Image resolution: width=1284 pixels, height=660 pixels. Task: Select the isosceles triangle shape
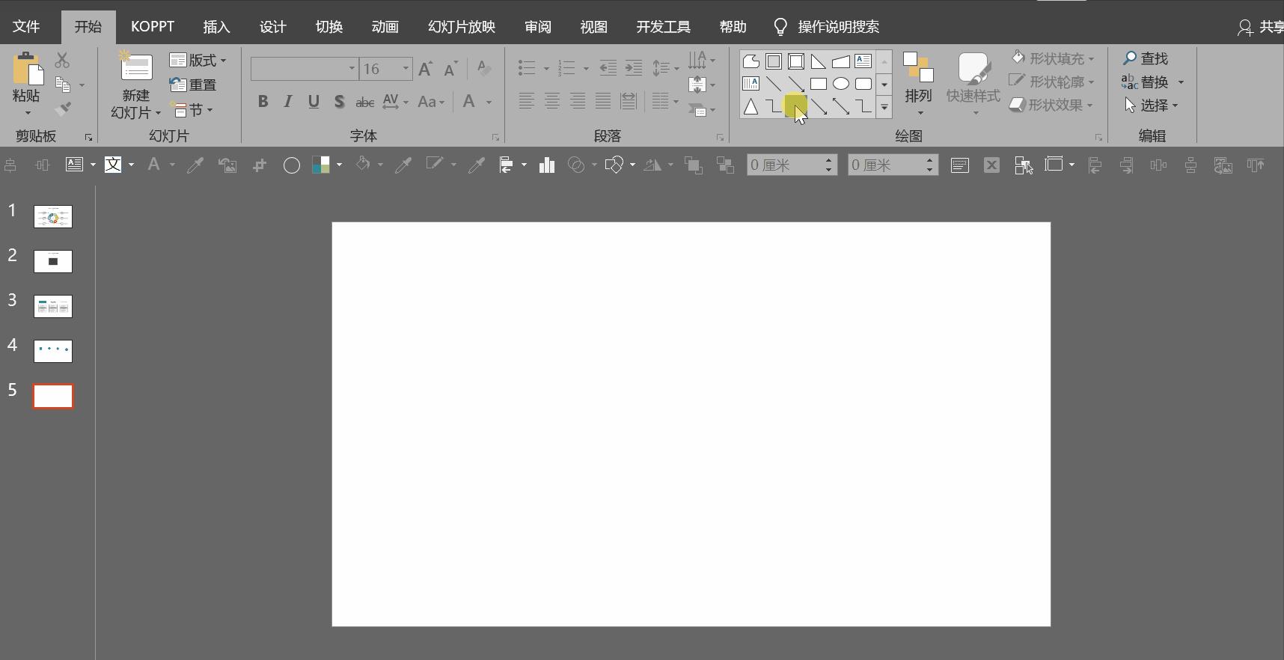750,107
